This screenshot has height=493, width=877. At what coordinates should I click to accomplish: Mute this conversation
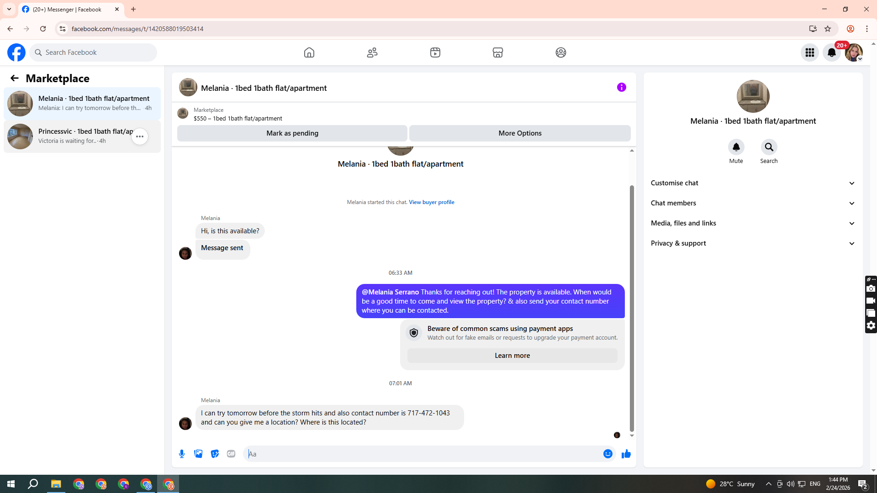[736, 147]
